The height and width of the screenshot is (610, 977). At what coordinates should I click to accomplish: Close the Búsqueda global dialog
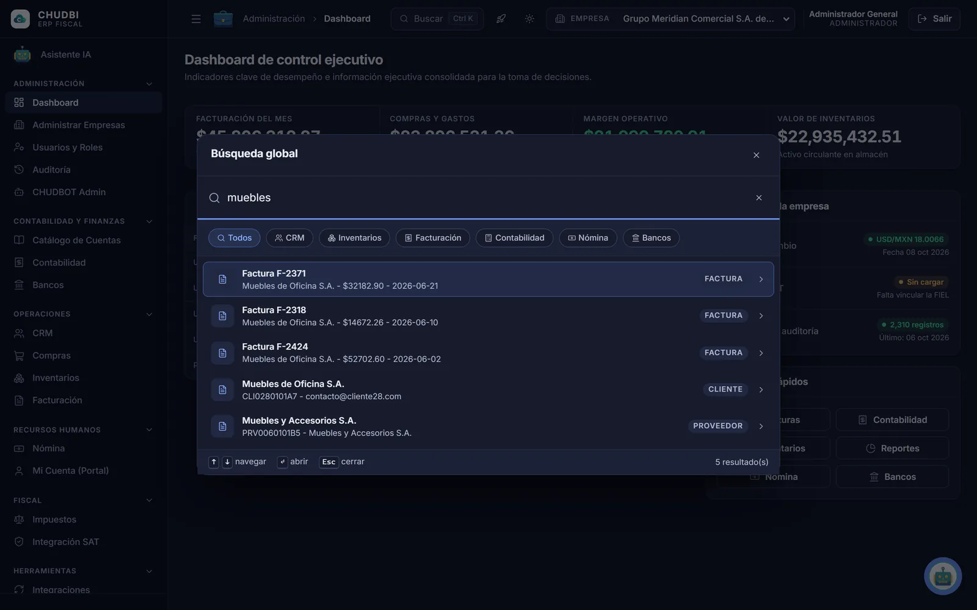[x=756, y=155]
